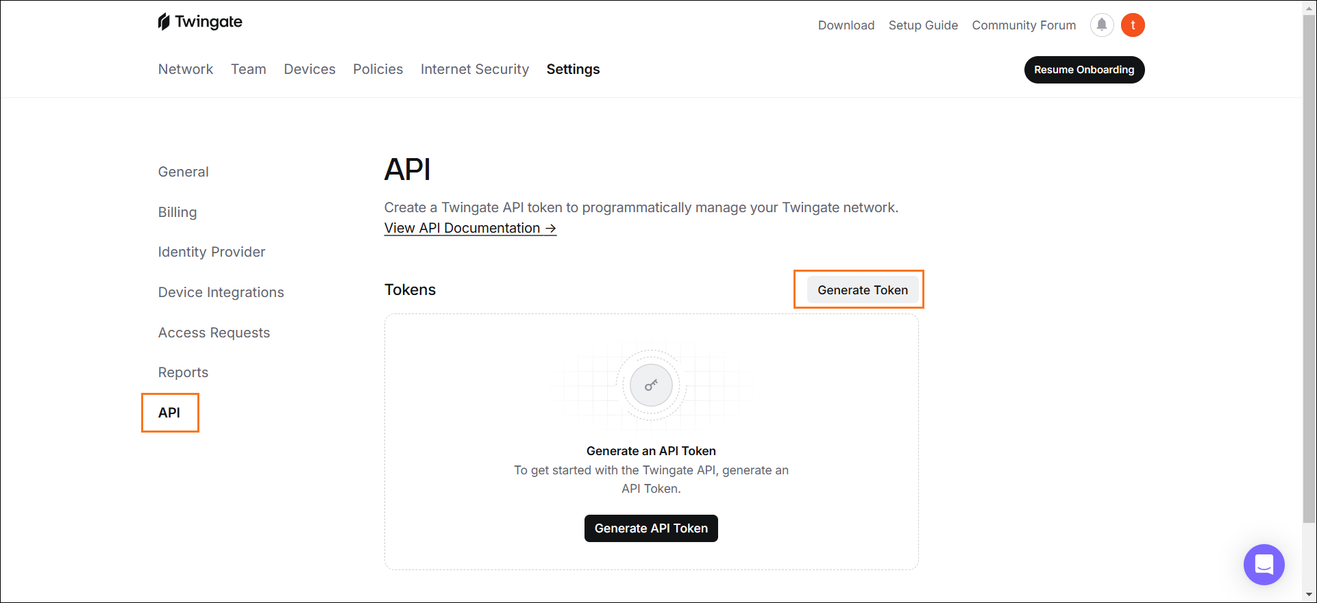Open the View API Documentation link
Screen dimensions: 1317x603
[x=470, y=228]
